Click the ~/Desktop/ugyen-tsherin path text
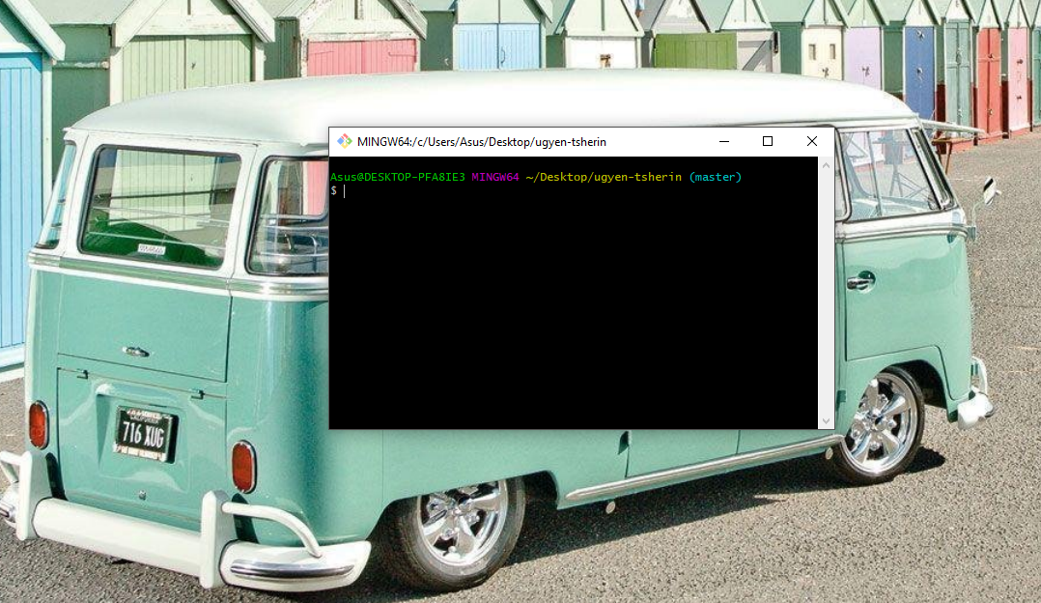The width and height of the screenshot is (1041, 603). [604, 177]
